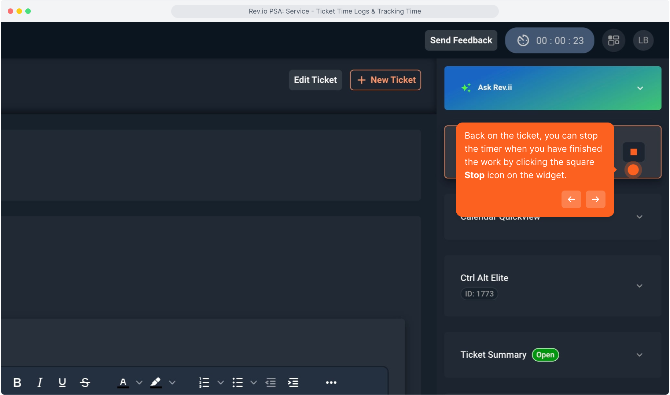
Task: Open more formatting options ellipsis
Action: pos(331,383)
